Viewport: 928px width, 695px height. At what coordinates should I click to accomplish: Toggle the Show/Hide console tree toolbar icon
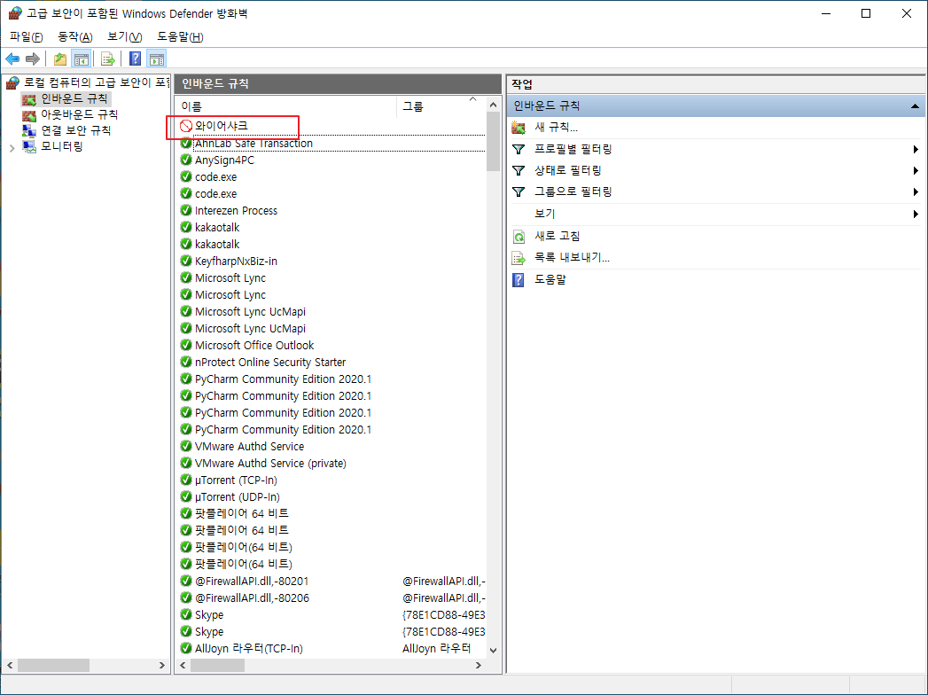(x=81, y=59)
